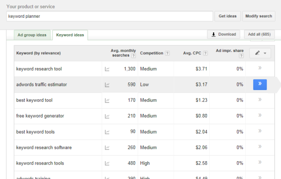281x179 pixels.
Task: Add best keyword tool to plan
Action: click(x=260, y=99)
